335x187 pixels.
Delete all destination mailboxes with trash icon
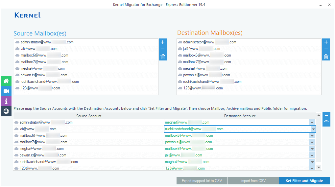tap(326, 57)
